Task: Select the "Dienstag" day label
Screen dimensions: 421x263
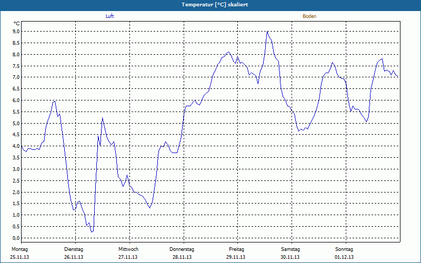Action: tap(74, 249)
